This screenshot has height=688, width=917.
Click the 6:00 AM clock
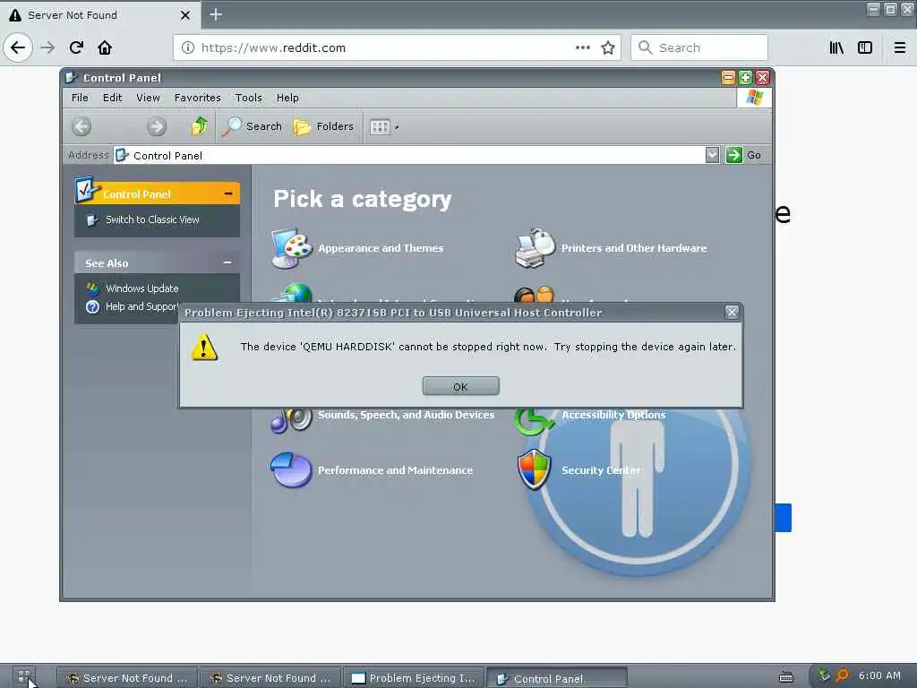(879, 675)
